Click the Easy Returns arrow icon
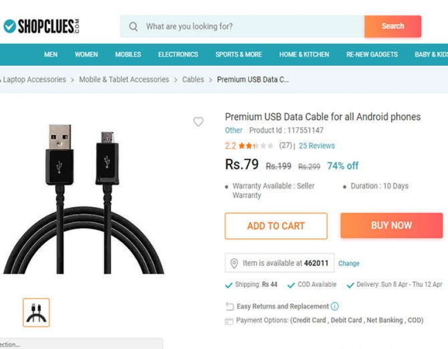 (x=230, y=306)
